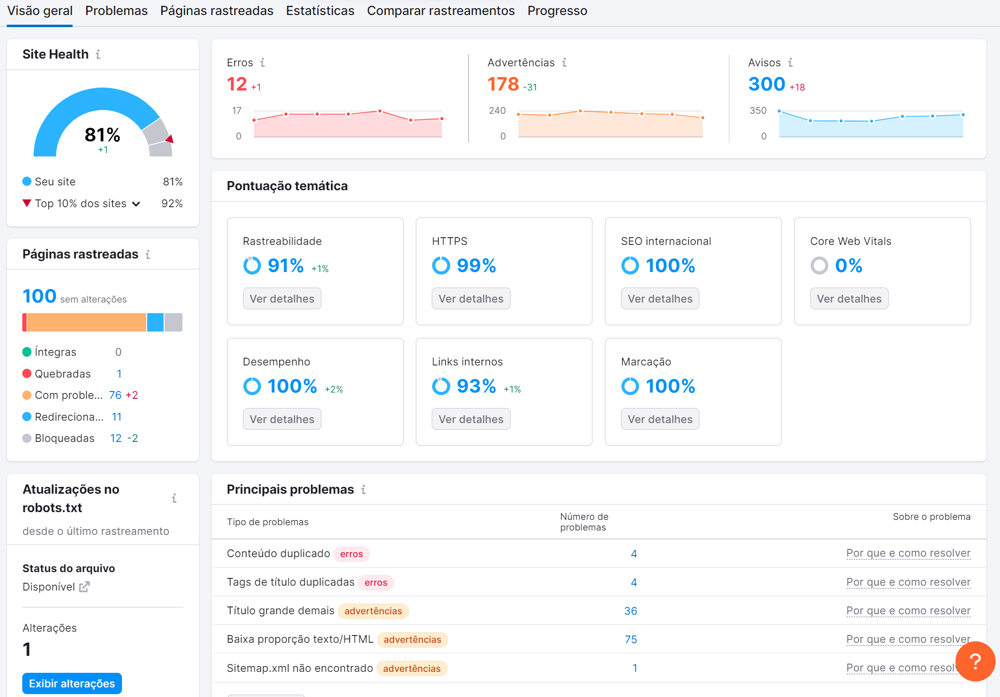Screen dimensions: 1000x697
Task: Open the Páginas rastreadas info tooltip
Action: [x=148, y=254]
